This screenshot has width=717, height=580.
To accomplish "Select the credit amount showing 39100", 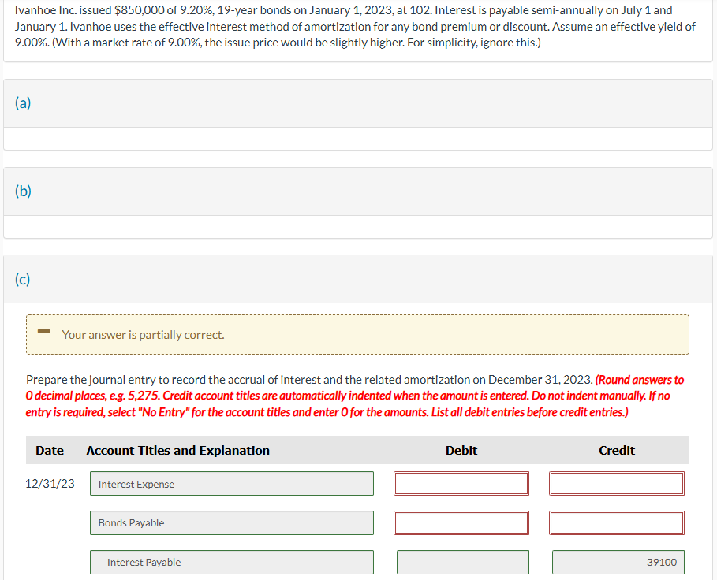I will click(618, 562).
